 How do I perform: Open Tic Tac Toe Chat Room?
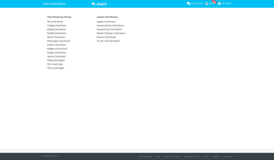pyautogui.click(x=108, y=41)
